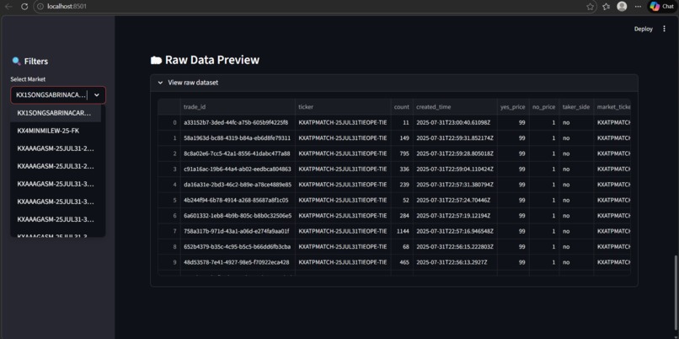This screenshot has height=339, width=679.
Task: Sort by the created_time column header
Action: (x=455, y=106)
